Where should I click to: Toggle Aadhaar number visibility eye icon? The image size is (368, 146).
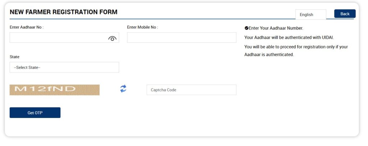[x=112, y=38]
